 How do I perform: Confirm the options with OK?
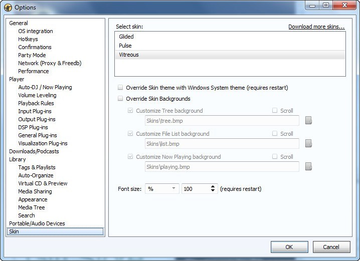pyautogui.click(x=289, y=247)
